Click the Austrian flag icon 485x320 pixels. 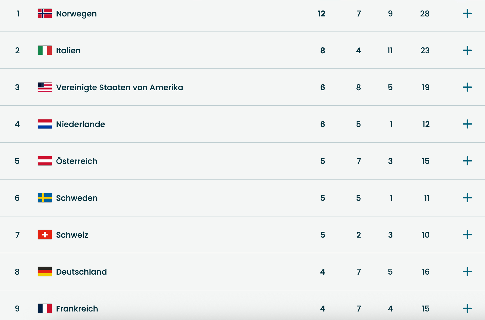coord(45,161)
